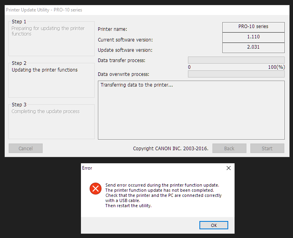Click the Cancel button
Screen dimensions: 293x238
coord(26,148)
